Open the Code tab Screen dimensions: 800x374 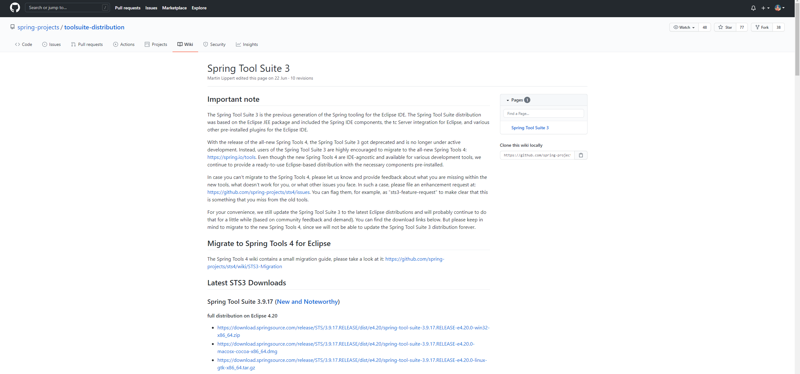pyautogui.click(x=23, y=44)
